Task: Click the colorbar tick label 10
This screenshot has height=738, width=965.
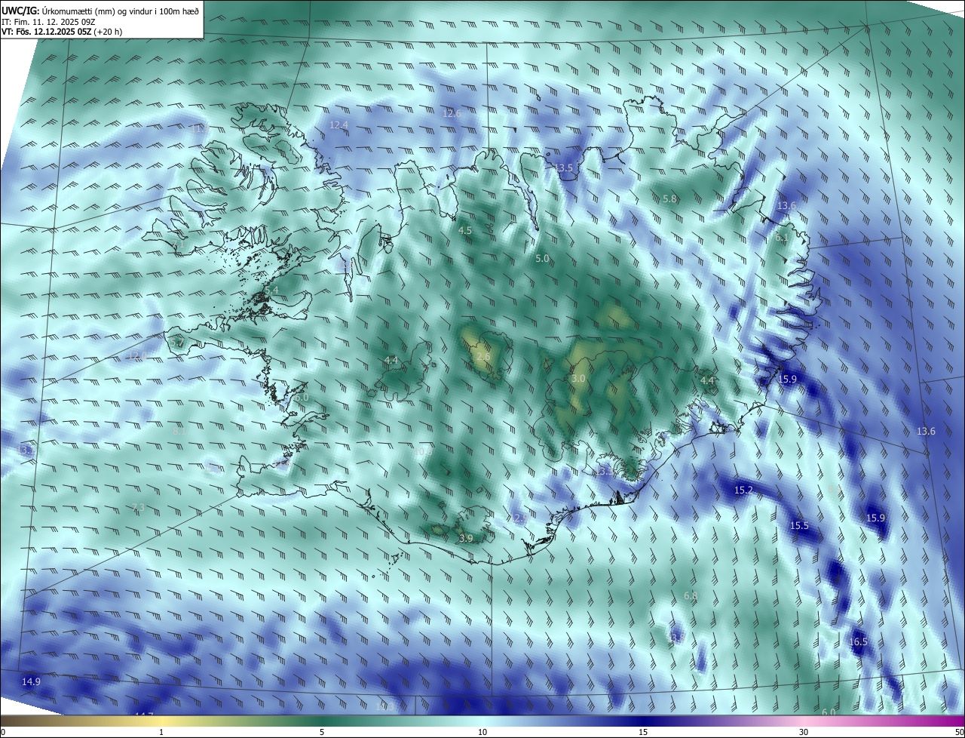Action: pyautogui.click(x=482, y=733)
